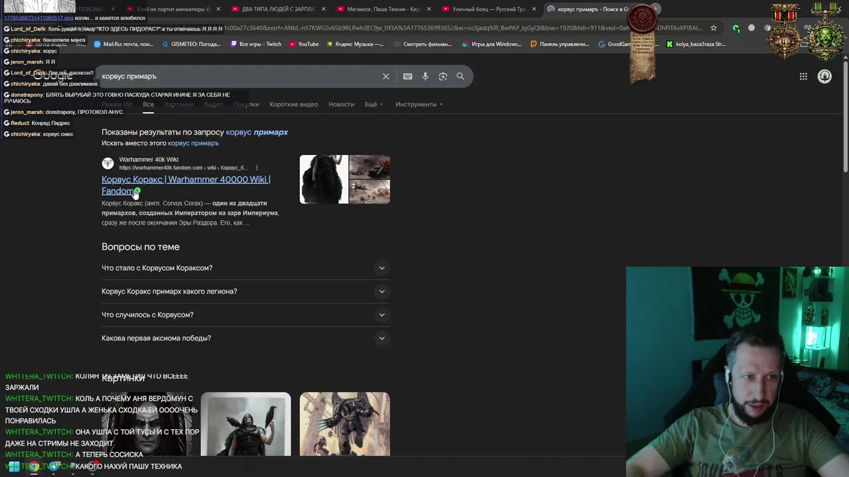Expand 'Что случилось с Корвусом?'

click(x=245, y=315)
